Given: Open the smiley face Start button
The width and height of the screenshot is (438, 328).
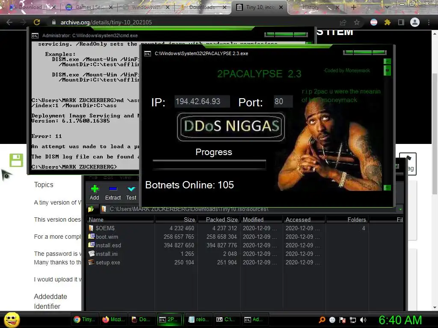Looking at the screenshot, I should pos(12,319).
